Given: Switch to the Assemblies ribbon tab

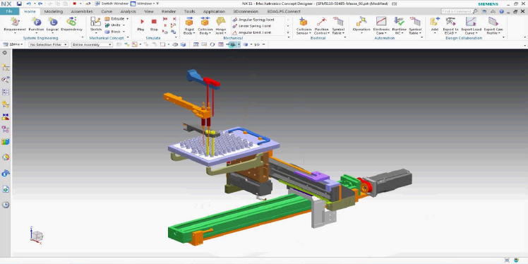Looking at the screenshot, I should tap(81, 11).
